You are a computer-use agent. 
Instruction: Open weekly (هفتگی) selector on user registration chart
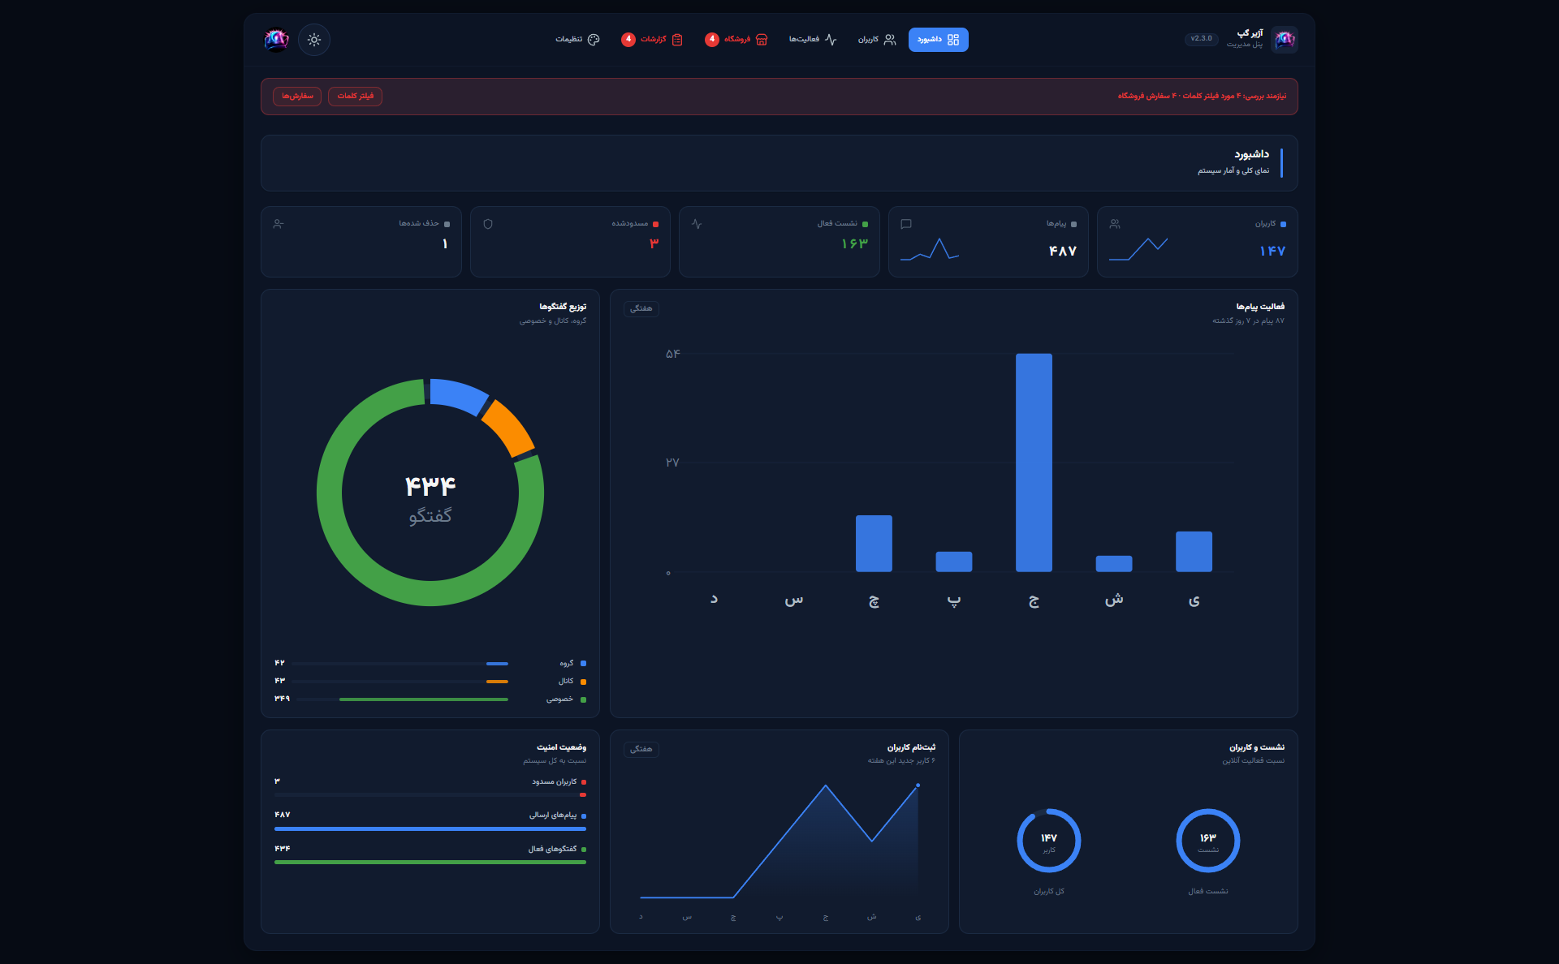tap(641, 750)
